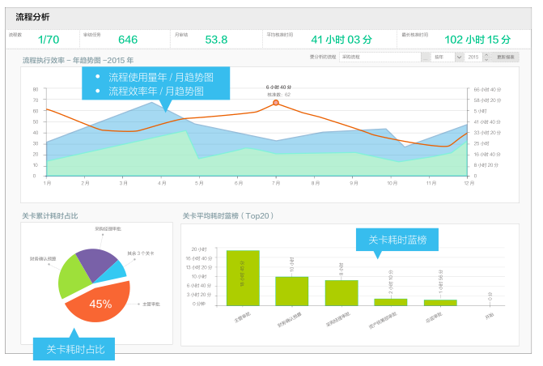
Task: Open the process browse '...' button
Action: tap(426, 57)
